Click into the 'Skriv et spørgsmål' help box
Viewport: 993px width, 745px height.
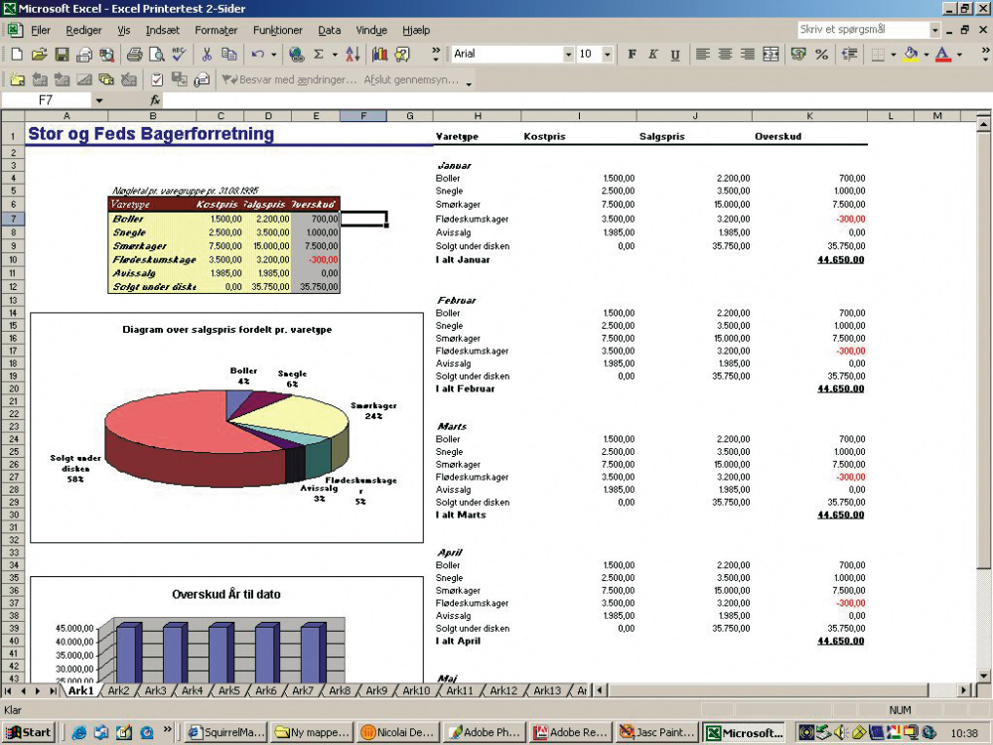click(x=863, y=30)
